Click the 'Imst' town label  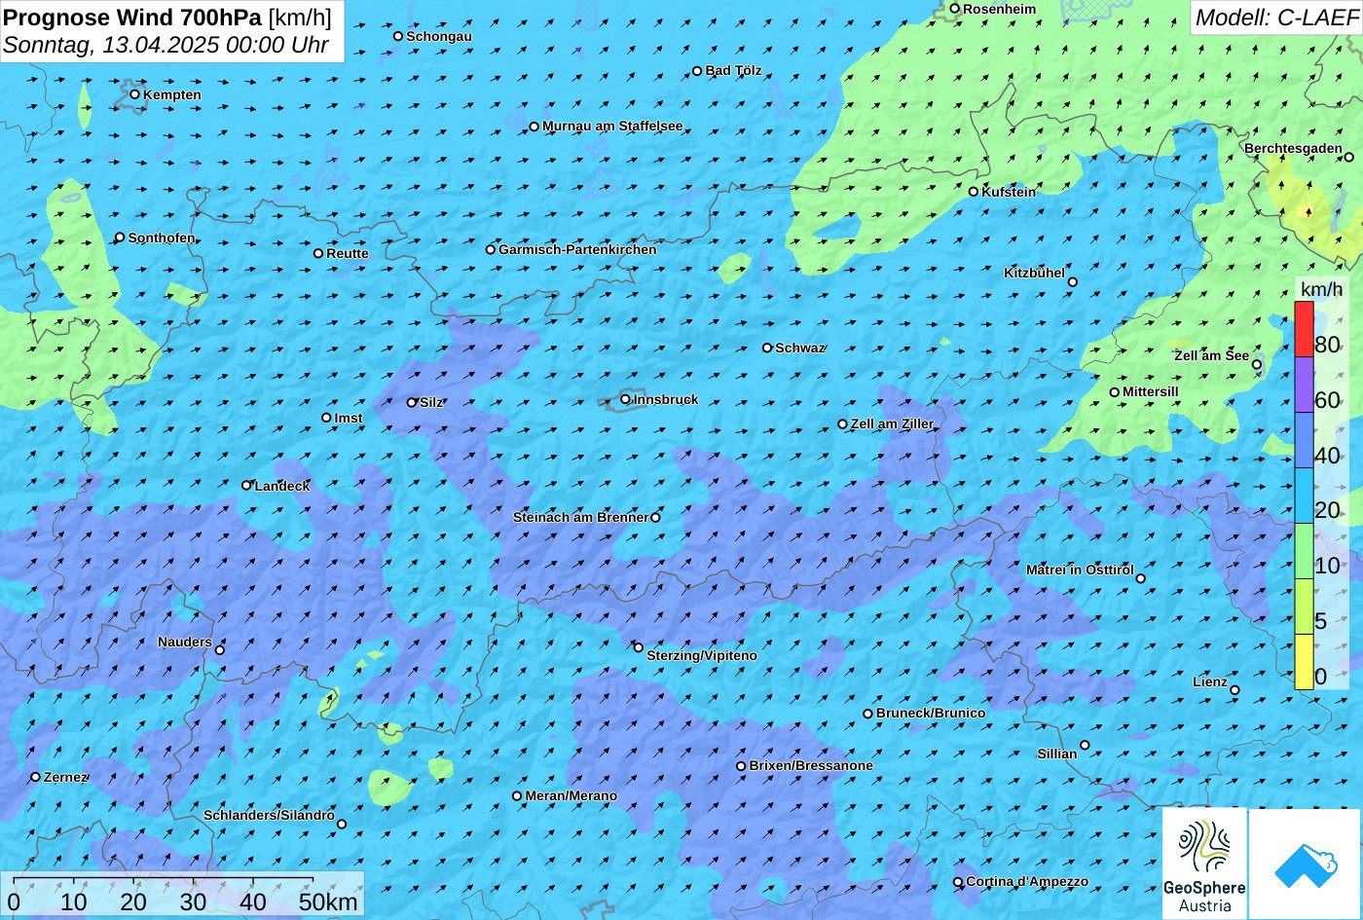[x=349, y=419]
